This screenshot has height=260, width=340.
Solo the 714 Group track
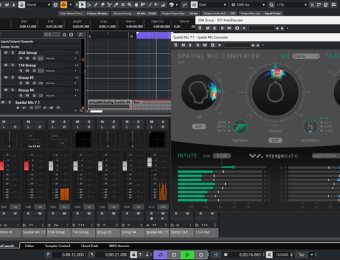[12, 65]
